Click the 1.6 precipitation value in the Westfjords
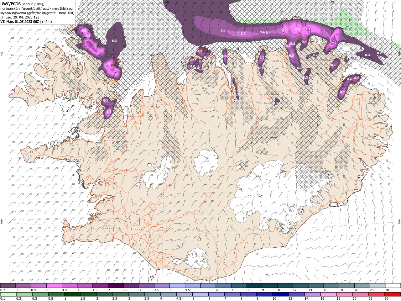 pos(91,46)
